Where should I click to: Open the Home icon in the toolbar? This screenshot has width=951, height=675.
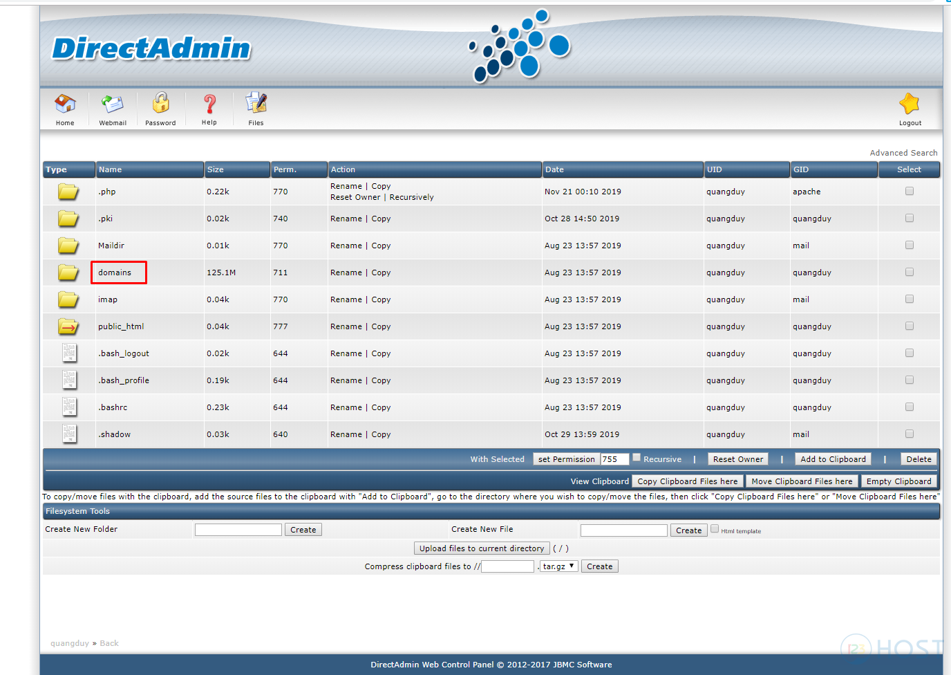pyautogui.click(x=65, y=104)
